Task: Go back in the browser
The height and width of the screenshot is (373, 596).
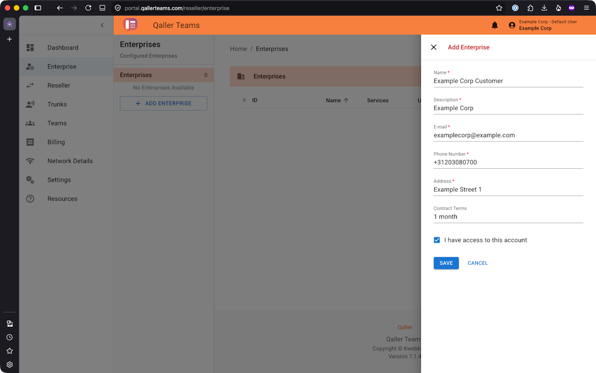Action: (x=60, y=8)
